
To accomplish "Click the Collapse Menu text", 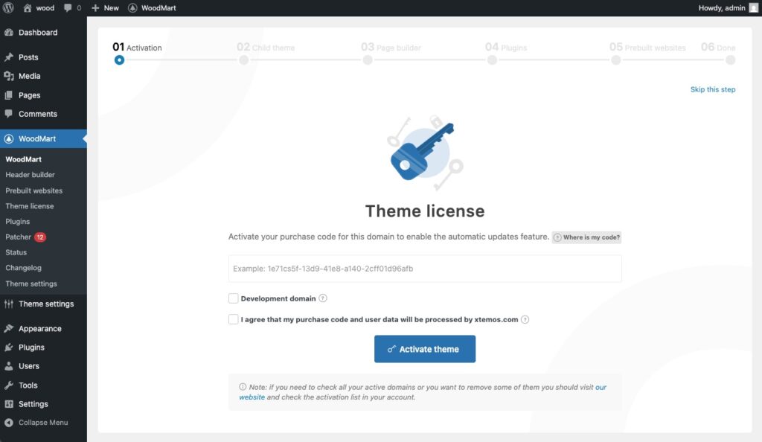I will [43, 423].
